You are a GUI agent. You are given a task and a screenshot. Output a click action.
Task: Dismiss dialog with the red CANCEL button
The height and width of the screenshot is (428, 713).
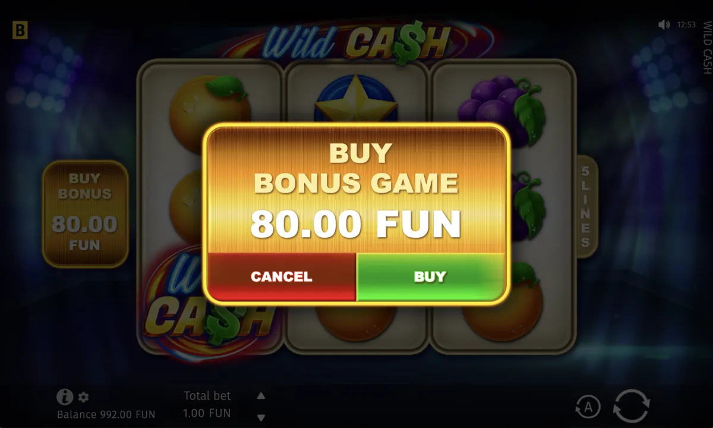point(282,276)
